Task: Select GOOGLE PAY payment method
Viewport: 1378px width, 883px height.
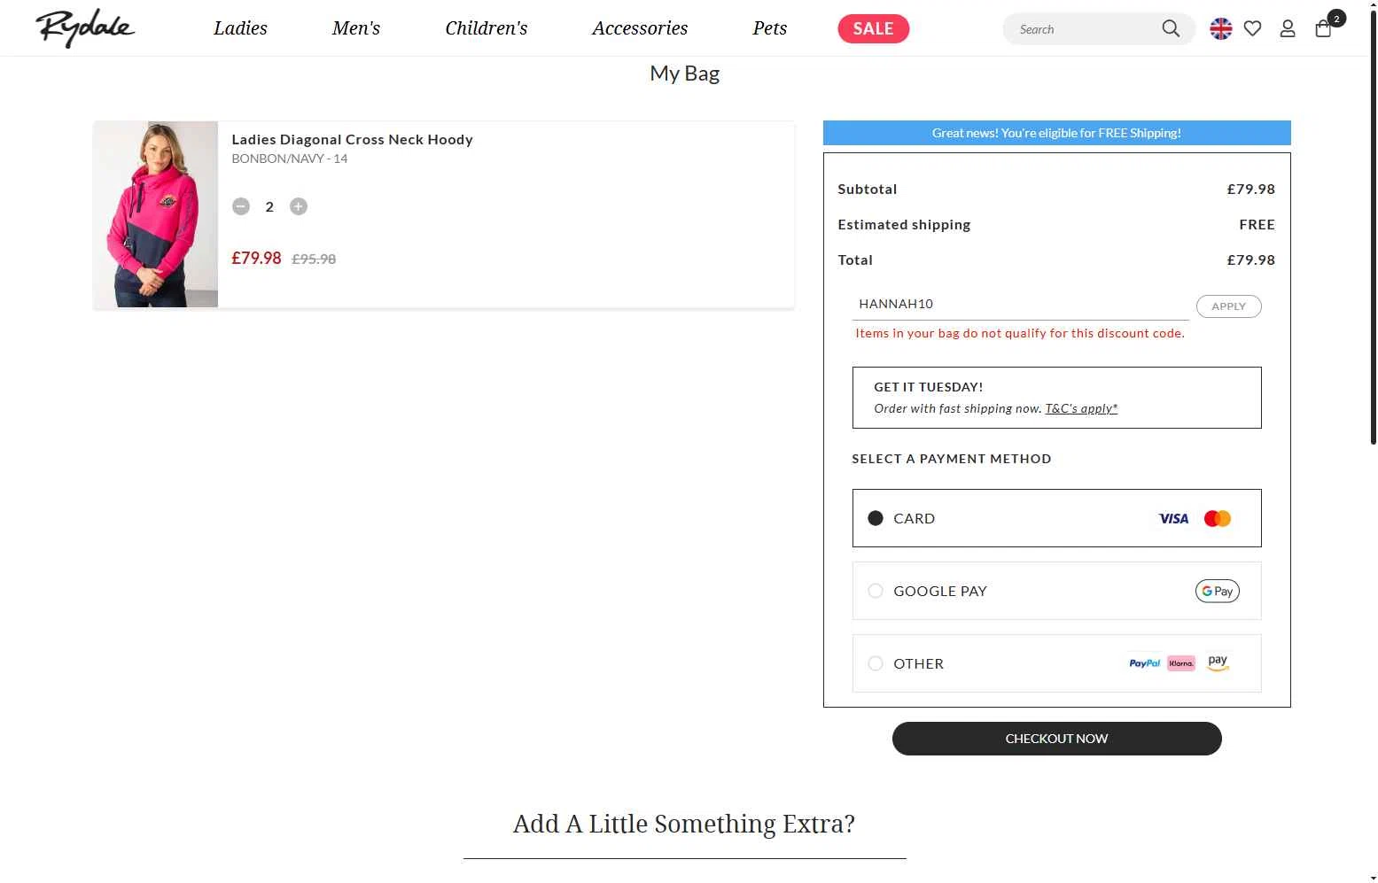Action: [x=1056, y=591]
